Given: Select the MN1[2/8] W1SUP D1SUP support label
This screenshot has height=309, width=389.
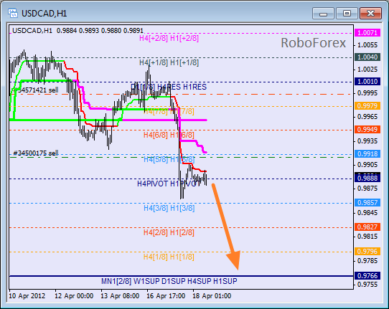Looking at the screenshot, I should tap(169, 281).
